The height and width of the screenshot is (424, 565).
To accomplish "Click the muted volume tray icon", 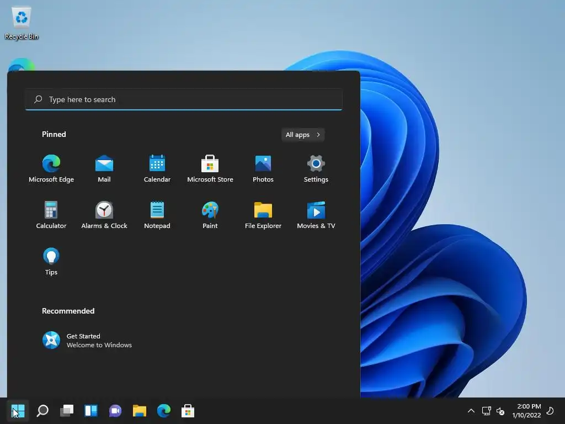I will [500, 411].
